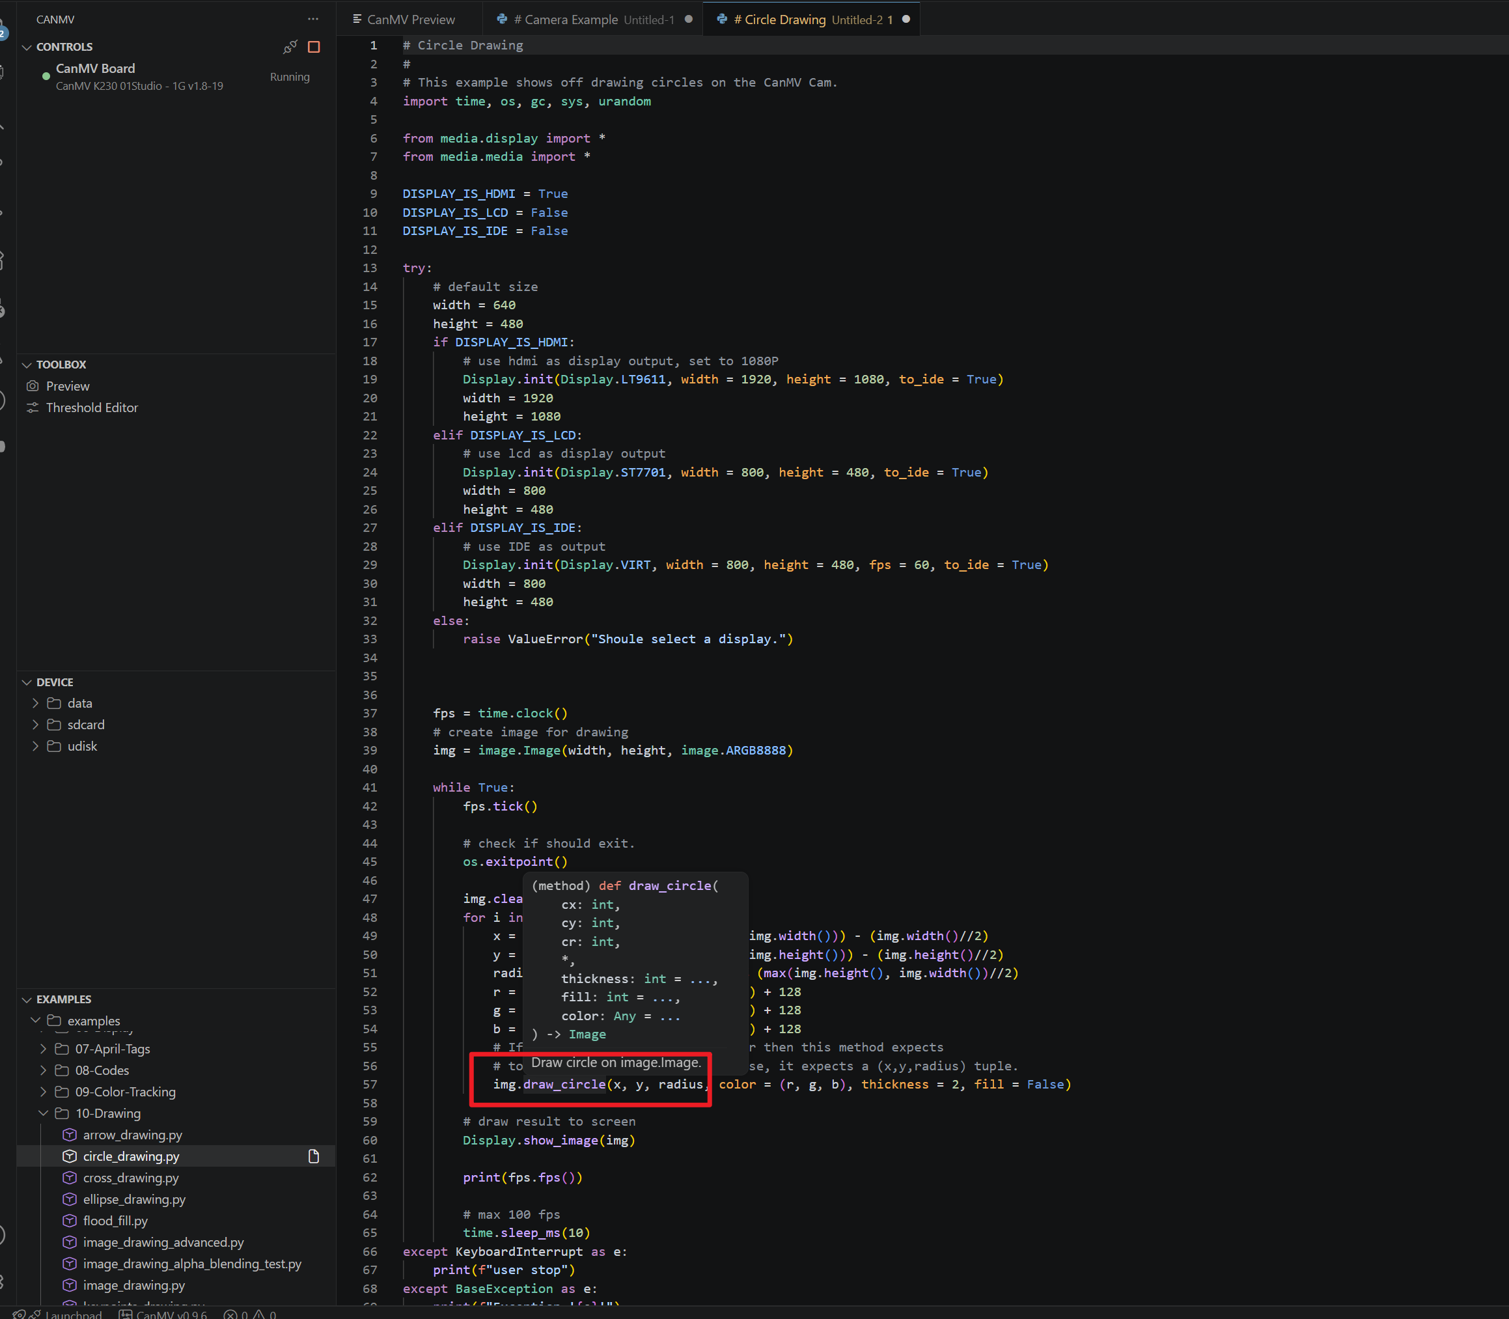Viewport: 1509px width, 1319px height.
Task: Click the 07-April-Tags folder icon
Action: point(62,1049)
